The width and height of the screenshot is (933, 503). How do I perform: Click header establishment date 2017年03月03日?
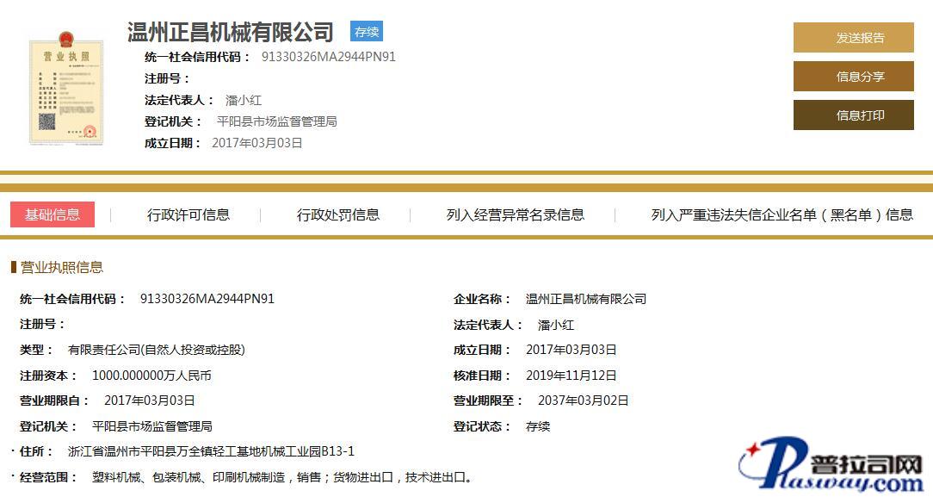[x=257, y=143]
